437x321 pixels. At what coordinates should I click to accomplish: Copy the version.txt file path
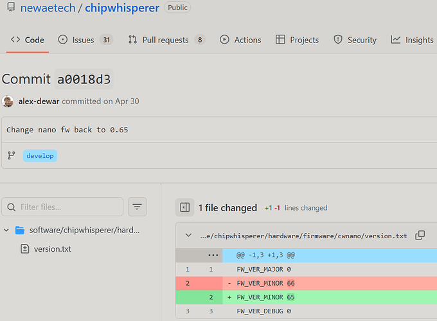(420, 236)
